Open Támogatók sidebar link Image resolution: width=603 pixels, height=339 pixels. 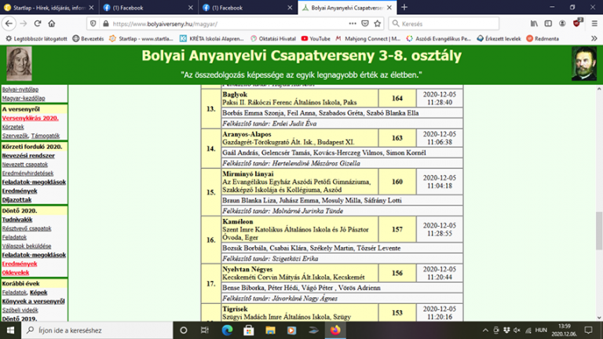pos(46,136)
